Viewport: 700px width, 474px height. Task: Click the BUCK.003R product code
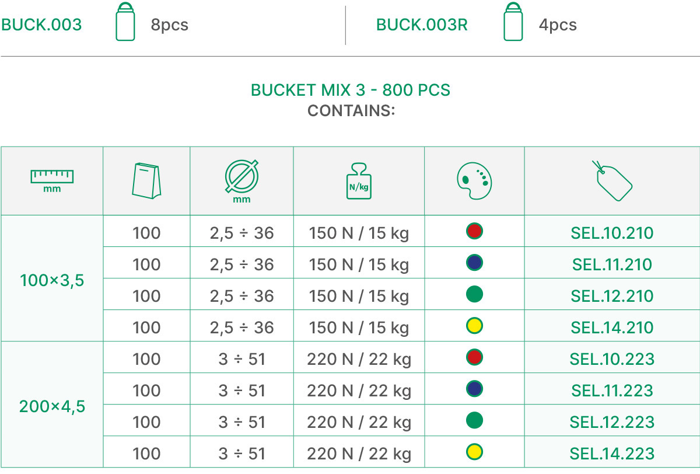pyautogui.click(x=422, y=25)
